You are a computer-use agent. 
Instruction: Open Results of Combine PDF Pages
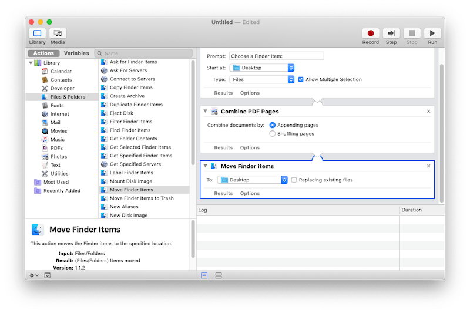point(223,147)
